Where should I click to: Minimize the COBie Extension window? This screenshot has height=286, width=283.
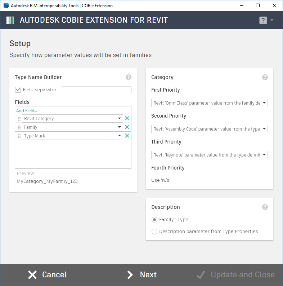click(x=242, y=5)
